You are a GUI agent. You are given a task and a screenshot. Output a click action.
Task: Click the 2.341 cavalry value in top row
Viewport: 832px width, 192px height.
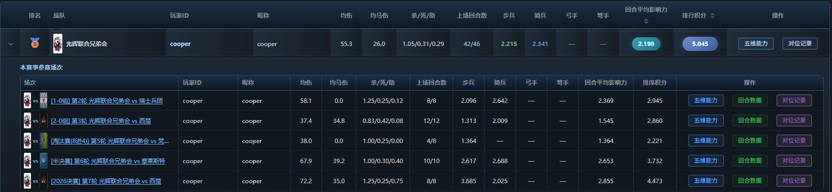click(x=540, y=44)
